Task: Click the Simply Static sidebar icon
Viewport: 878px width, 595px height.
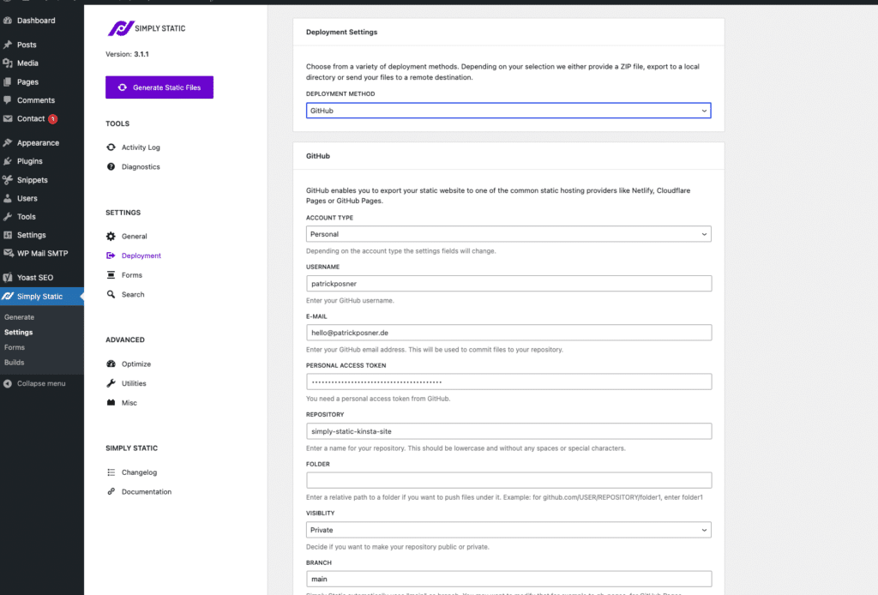Action: coord(7,296)
